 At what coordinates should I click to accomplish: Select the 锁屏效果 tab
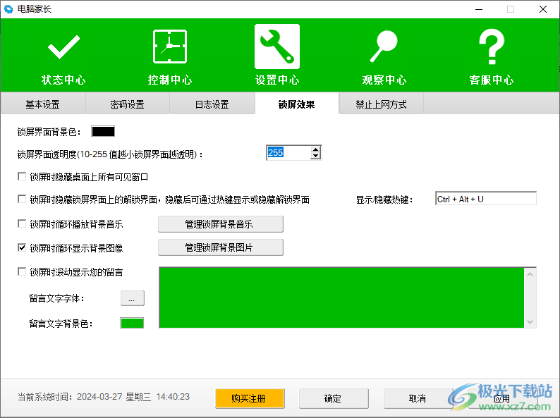(297, 104)
